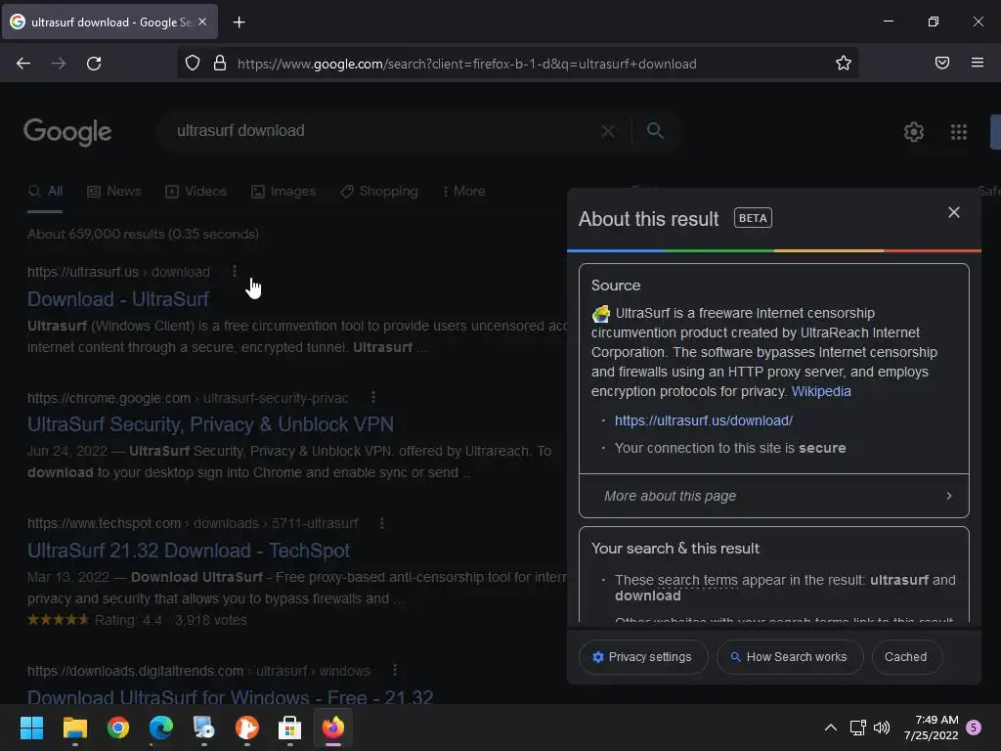This screenshot has width=1001, height=751.
Task: Expand More about this page
Action: [774, 496]
